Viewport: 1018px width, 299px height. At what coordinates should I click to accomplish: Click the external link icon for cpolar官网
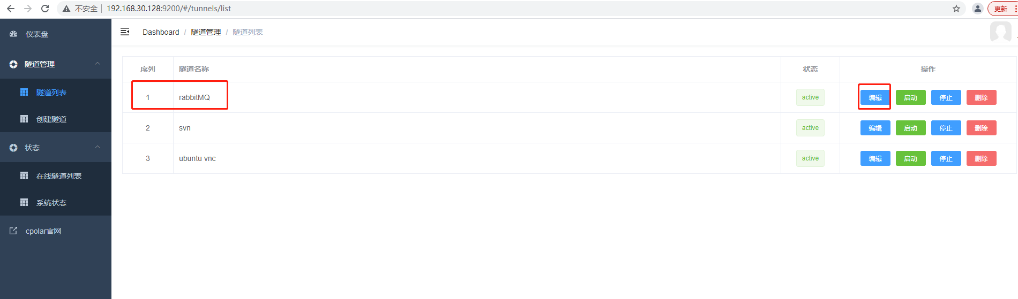13,231
